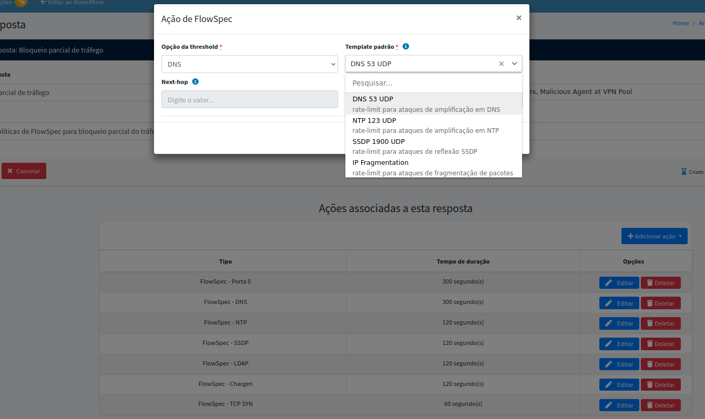Delete the FlowSpec - DNS action
Image resolution: width=705 pixels, height=419 pixels.
tap(661, 303)
